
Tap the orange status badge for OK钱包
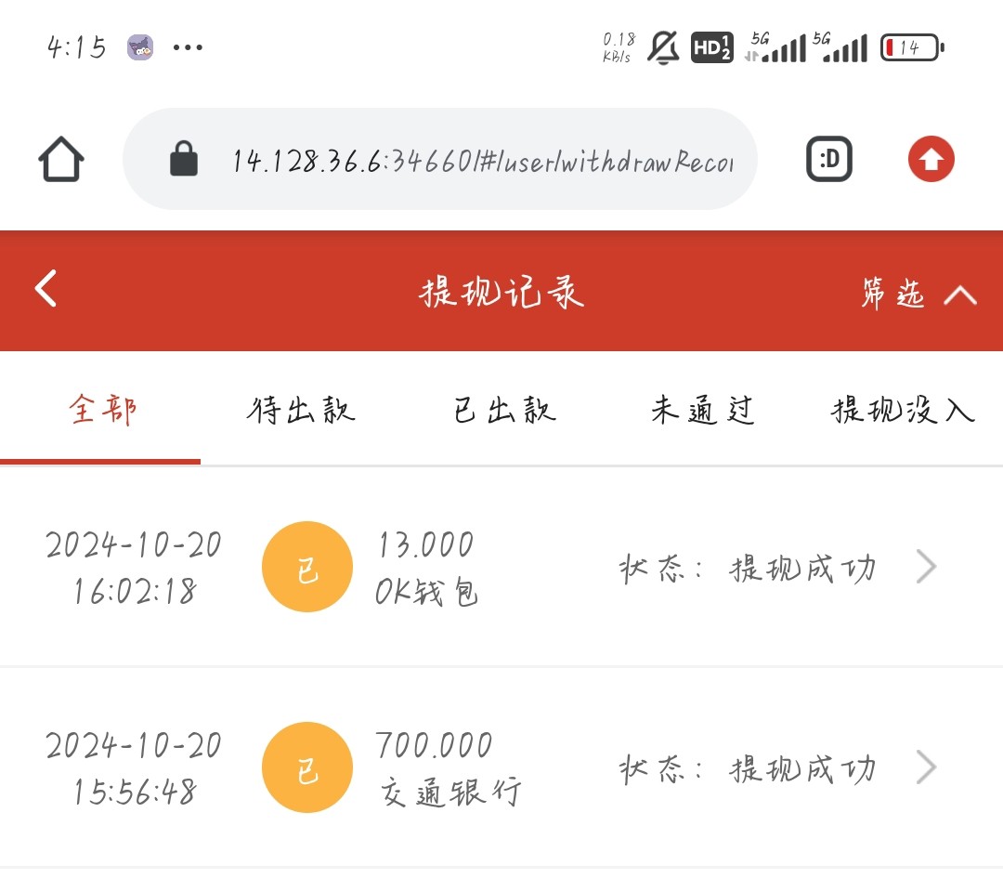coord(307,567)
